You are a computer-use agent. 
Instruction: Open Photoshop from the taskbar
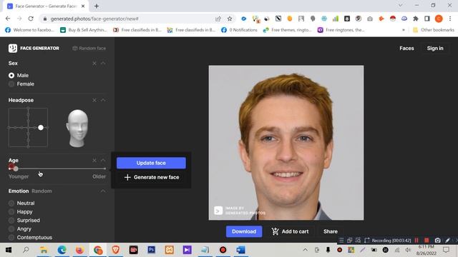[x=151, y=250]
